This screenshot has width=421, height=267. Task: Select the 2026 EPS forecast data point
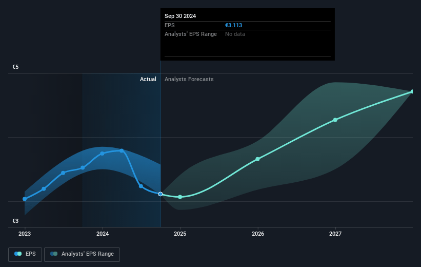coord(257,159)
